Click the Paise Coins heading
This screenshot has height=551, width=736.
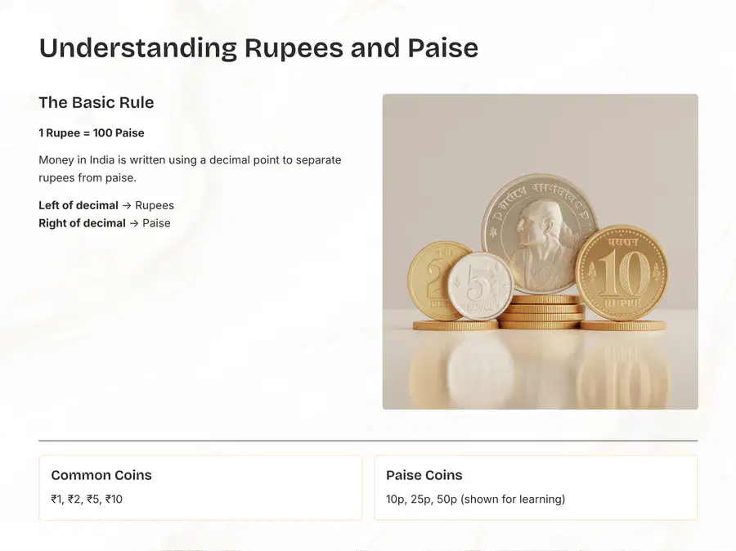(424, 475)
